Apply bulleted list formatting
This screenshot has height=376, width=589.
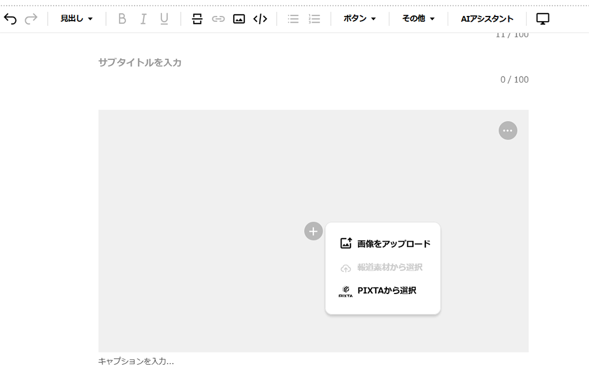293,18
